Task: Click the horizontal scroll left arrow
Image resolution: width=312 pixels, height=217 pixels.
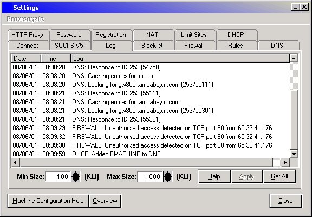Action: tap(15, 163)
